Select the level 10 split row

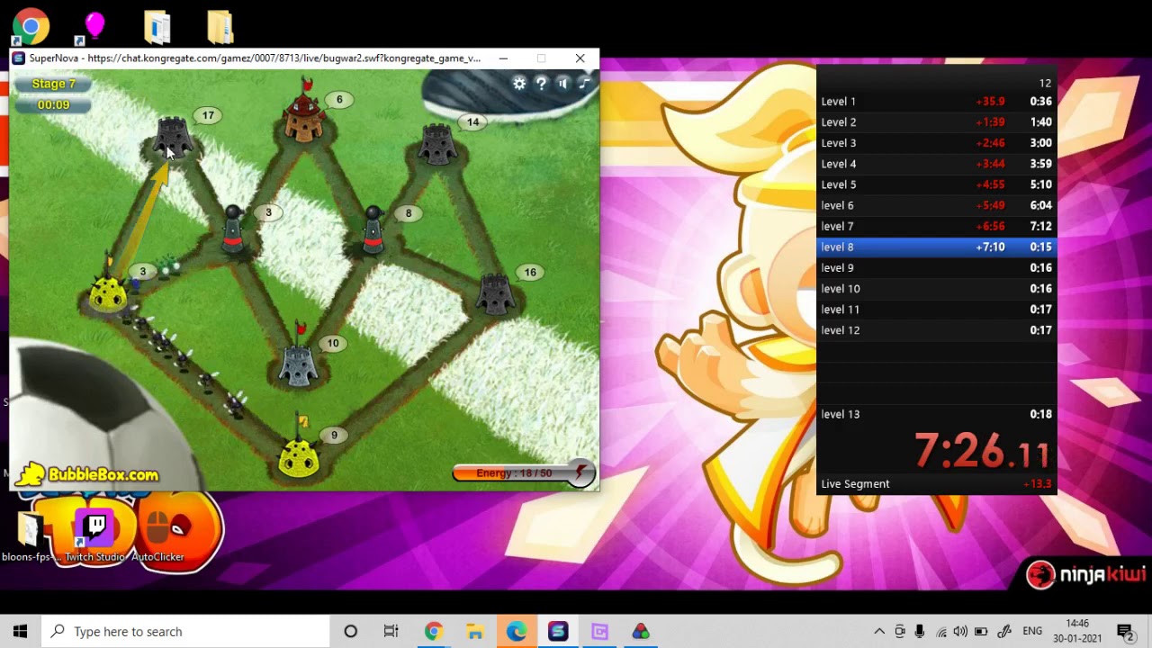936,289
